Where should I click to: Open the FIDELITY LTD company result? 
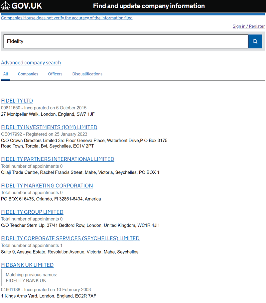[x=17, y=101]
